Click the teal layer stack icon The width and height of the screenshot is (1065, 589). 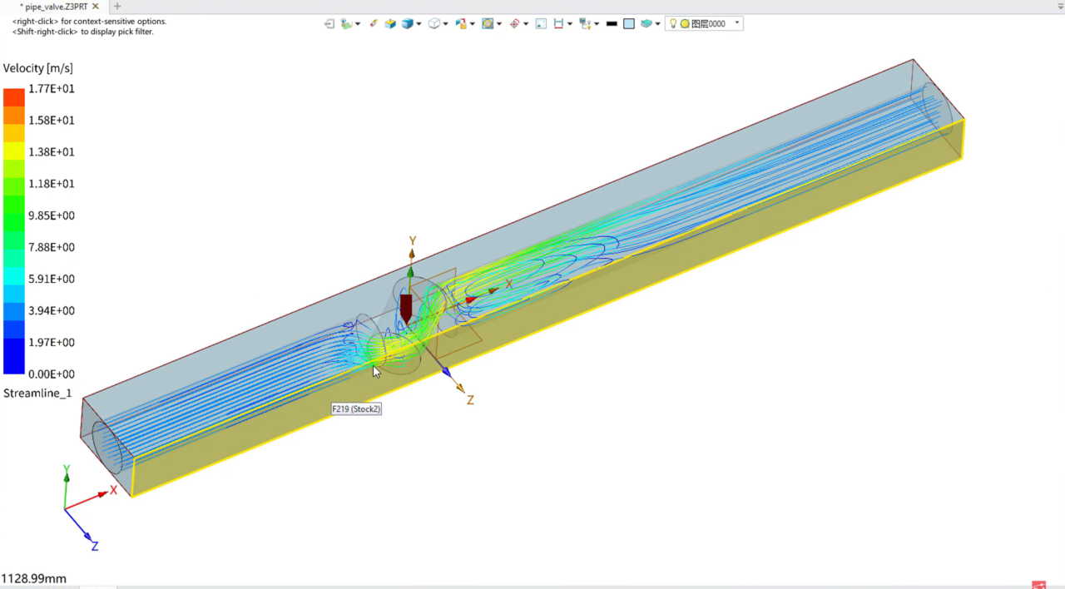[x=646, y=24]
